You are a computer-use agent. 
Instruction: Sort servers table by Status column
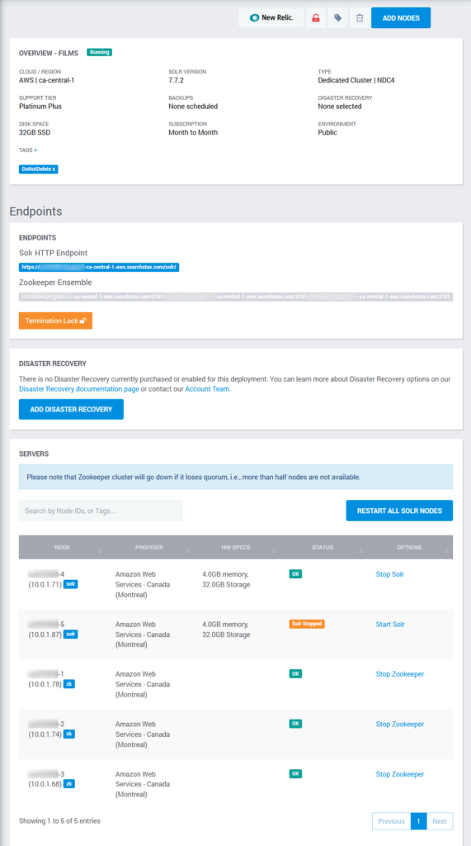coord(323,547)
